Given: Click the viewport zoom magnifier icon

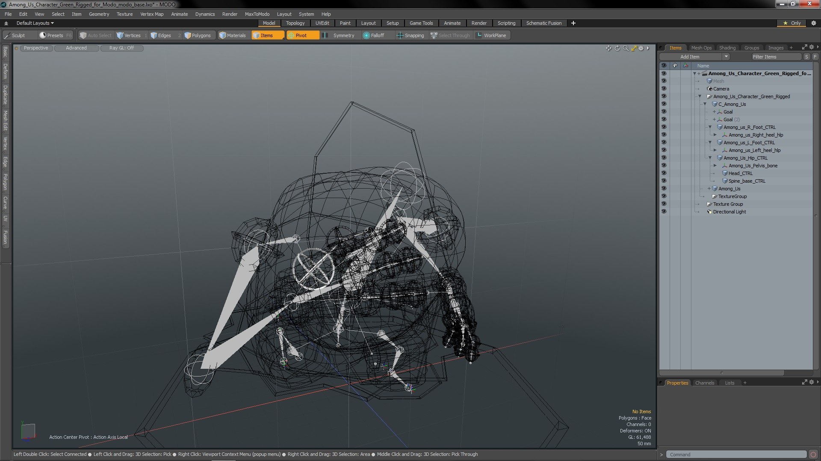Looking at the screenshot, I should 626,48.
